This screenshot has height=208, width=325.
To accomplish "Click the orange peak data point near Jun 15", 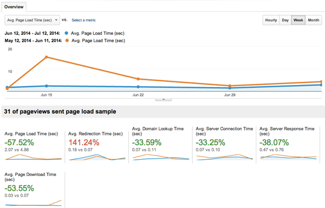I will pyautogui.click(x=47, y=57).
